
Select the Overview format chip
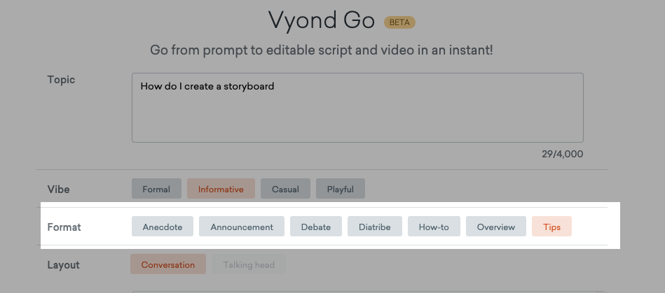coord(496,227)
